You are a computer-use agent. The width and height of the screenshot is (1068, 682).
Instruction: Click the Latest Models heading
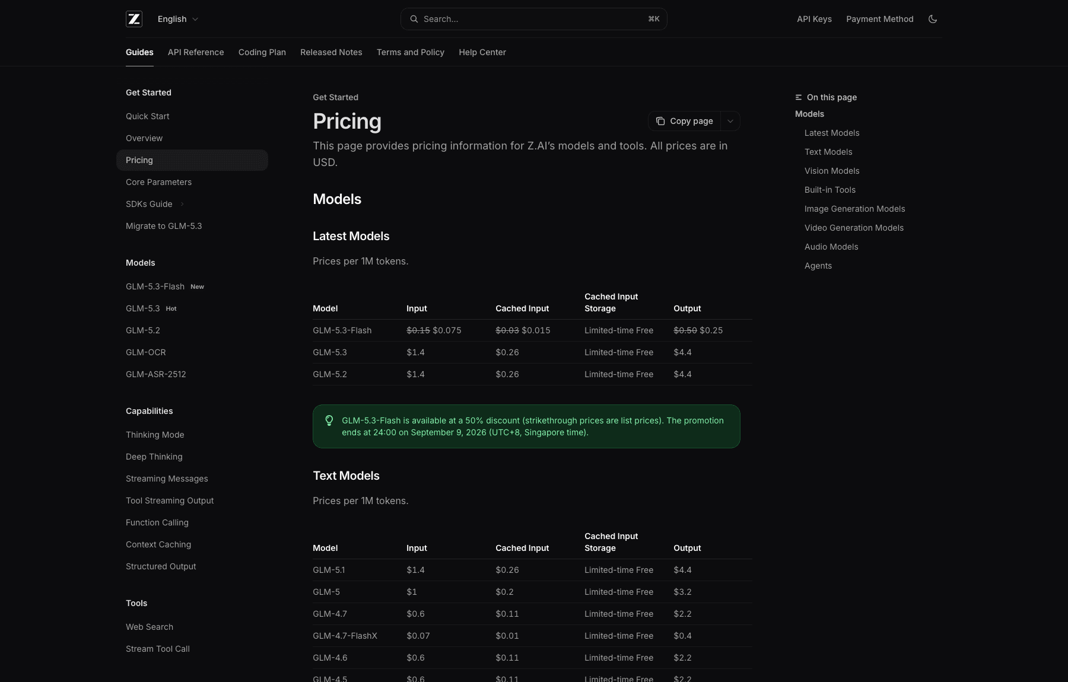coord(351,236)
